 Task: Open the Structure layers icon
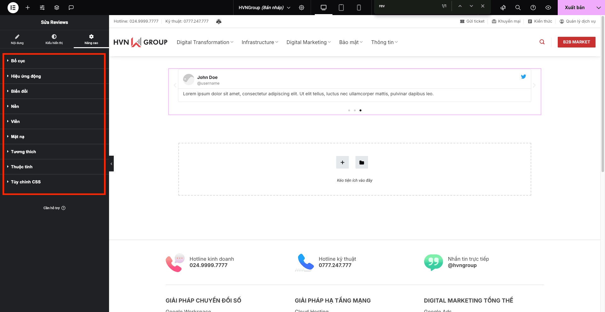click(57, 8)
